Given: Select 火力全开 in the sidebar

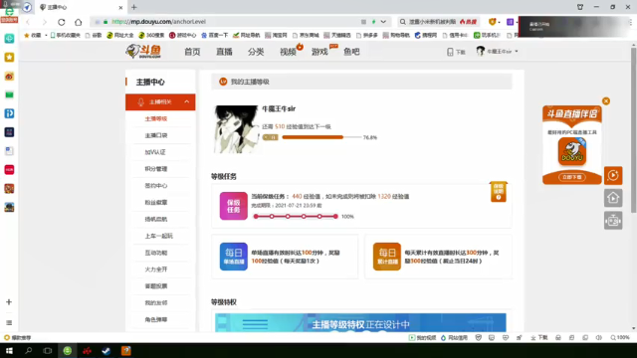Looking at the screenshot, I should click(x=156, y=269).
